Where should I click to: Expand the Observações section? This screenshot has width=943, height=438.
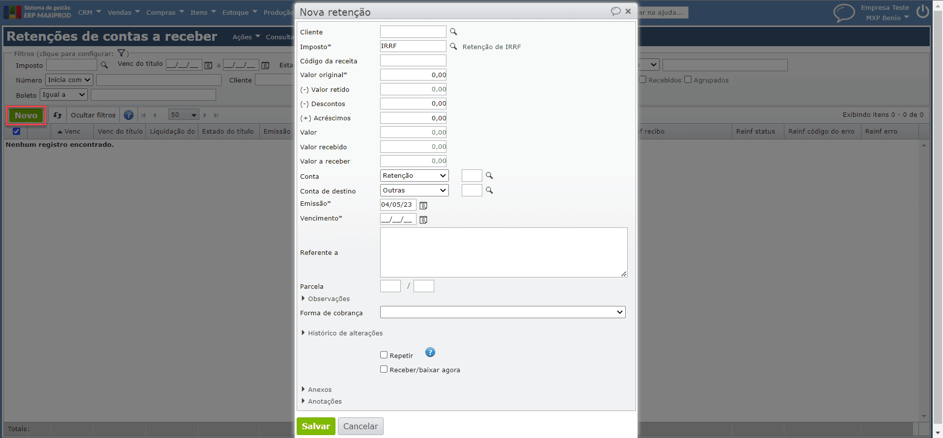325,299
